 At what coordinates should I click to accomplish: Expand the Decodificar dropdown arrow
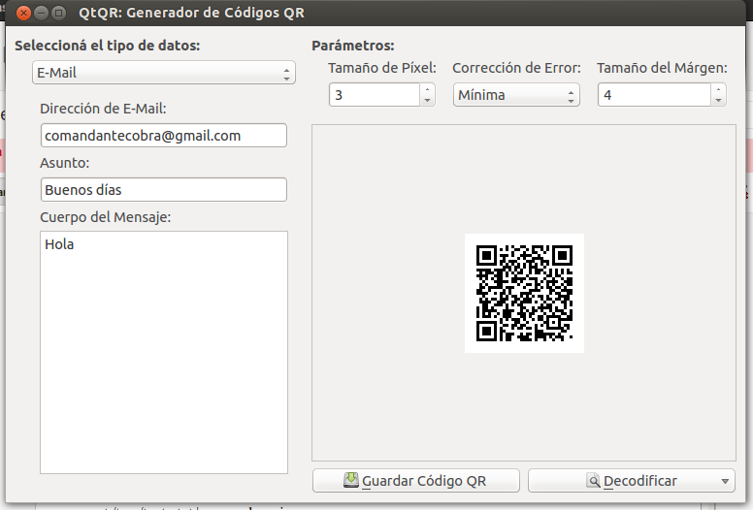click(x=725, y=481)
